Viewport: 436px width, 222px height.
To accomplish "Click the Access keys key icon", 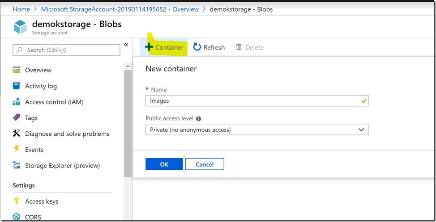I will coord(17,201).
